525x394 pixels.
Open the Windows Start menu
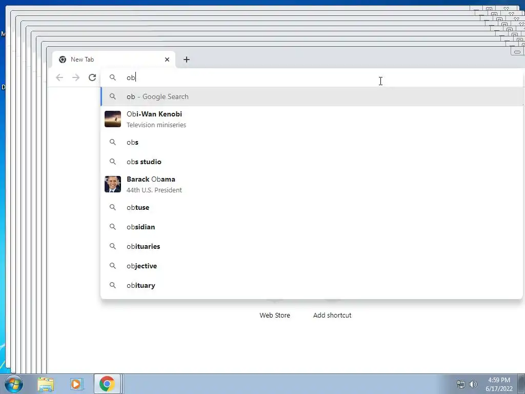[x=14, y=384]
